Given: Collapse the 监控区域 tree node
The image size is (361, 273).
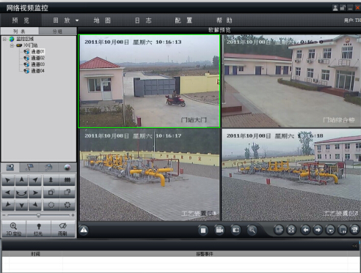Looking at the screenshot, I should click(4, 39).
